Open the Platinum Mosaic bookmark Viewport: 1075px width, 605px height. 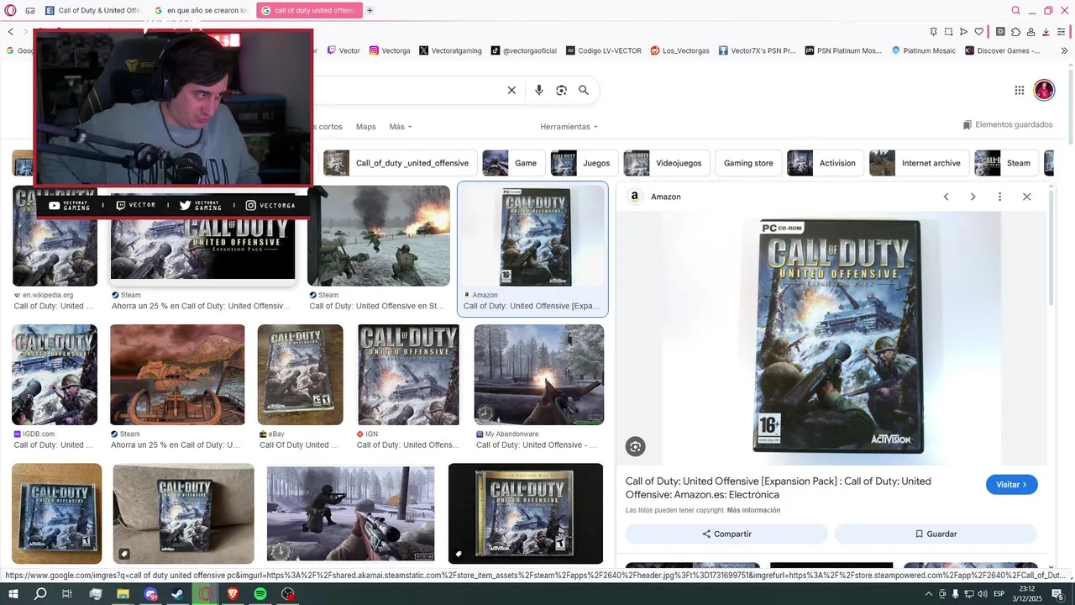tap(923, 50)
